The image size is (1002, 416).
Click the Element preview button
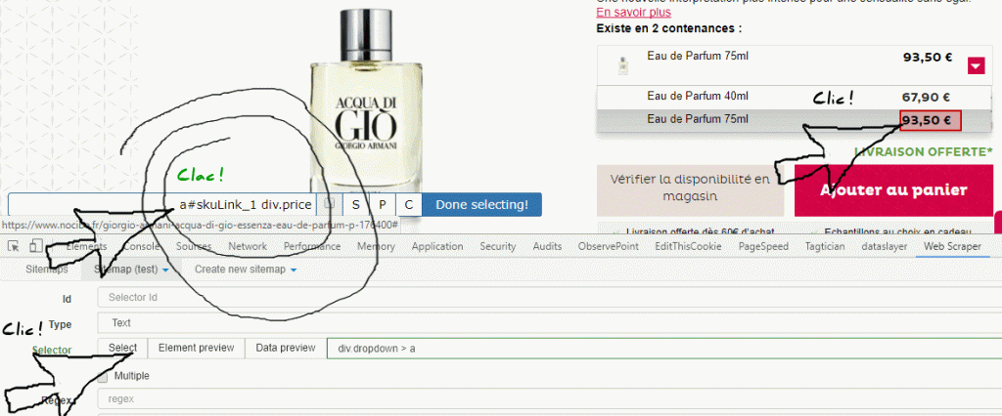(x=196, y=348)
